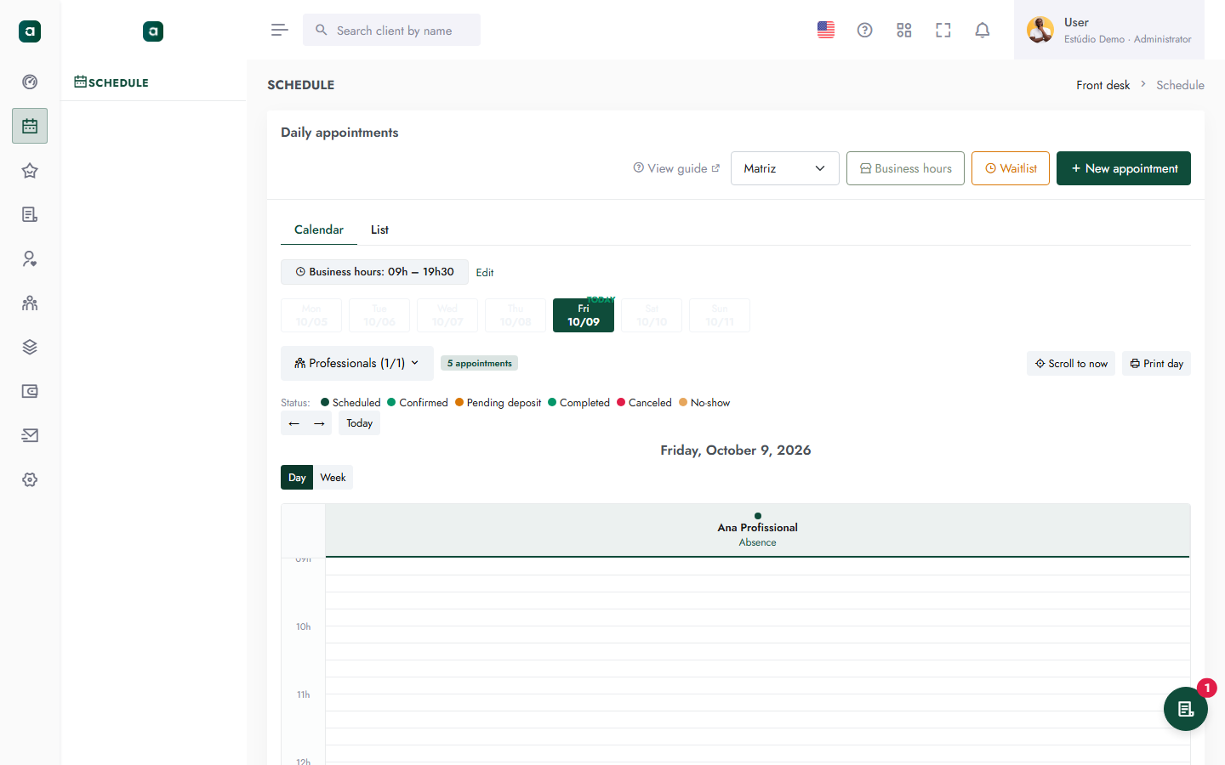Open SCHEDULE item in side menu
The width and height of the screenshot is (1225, 765).
pyautogui.click(x=111, y=82)
